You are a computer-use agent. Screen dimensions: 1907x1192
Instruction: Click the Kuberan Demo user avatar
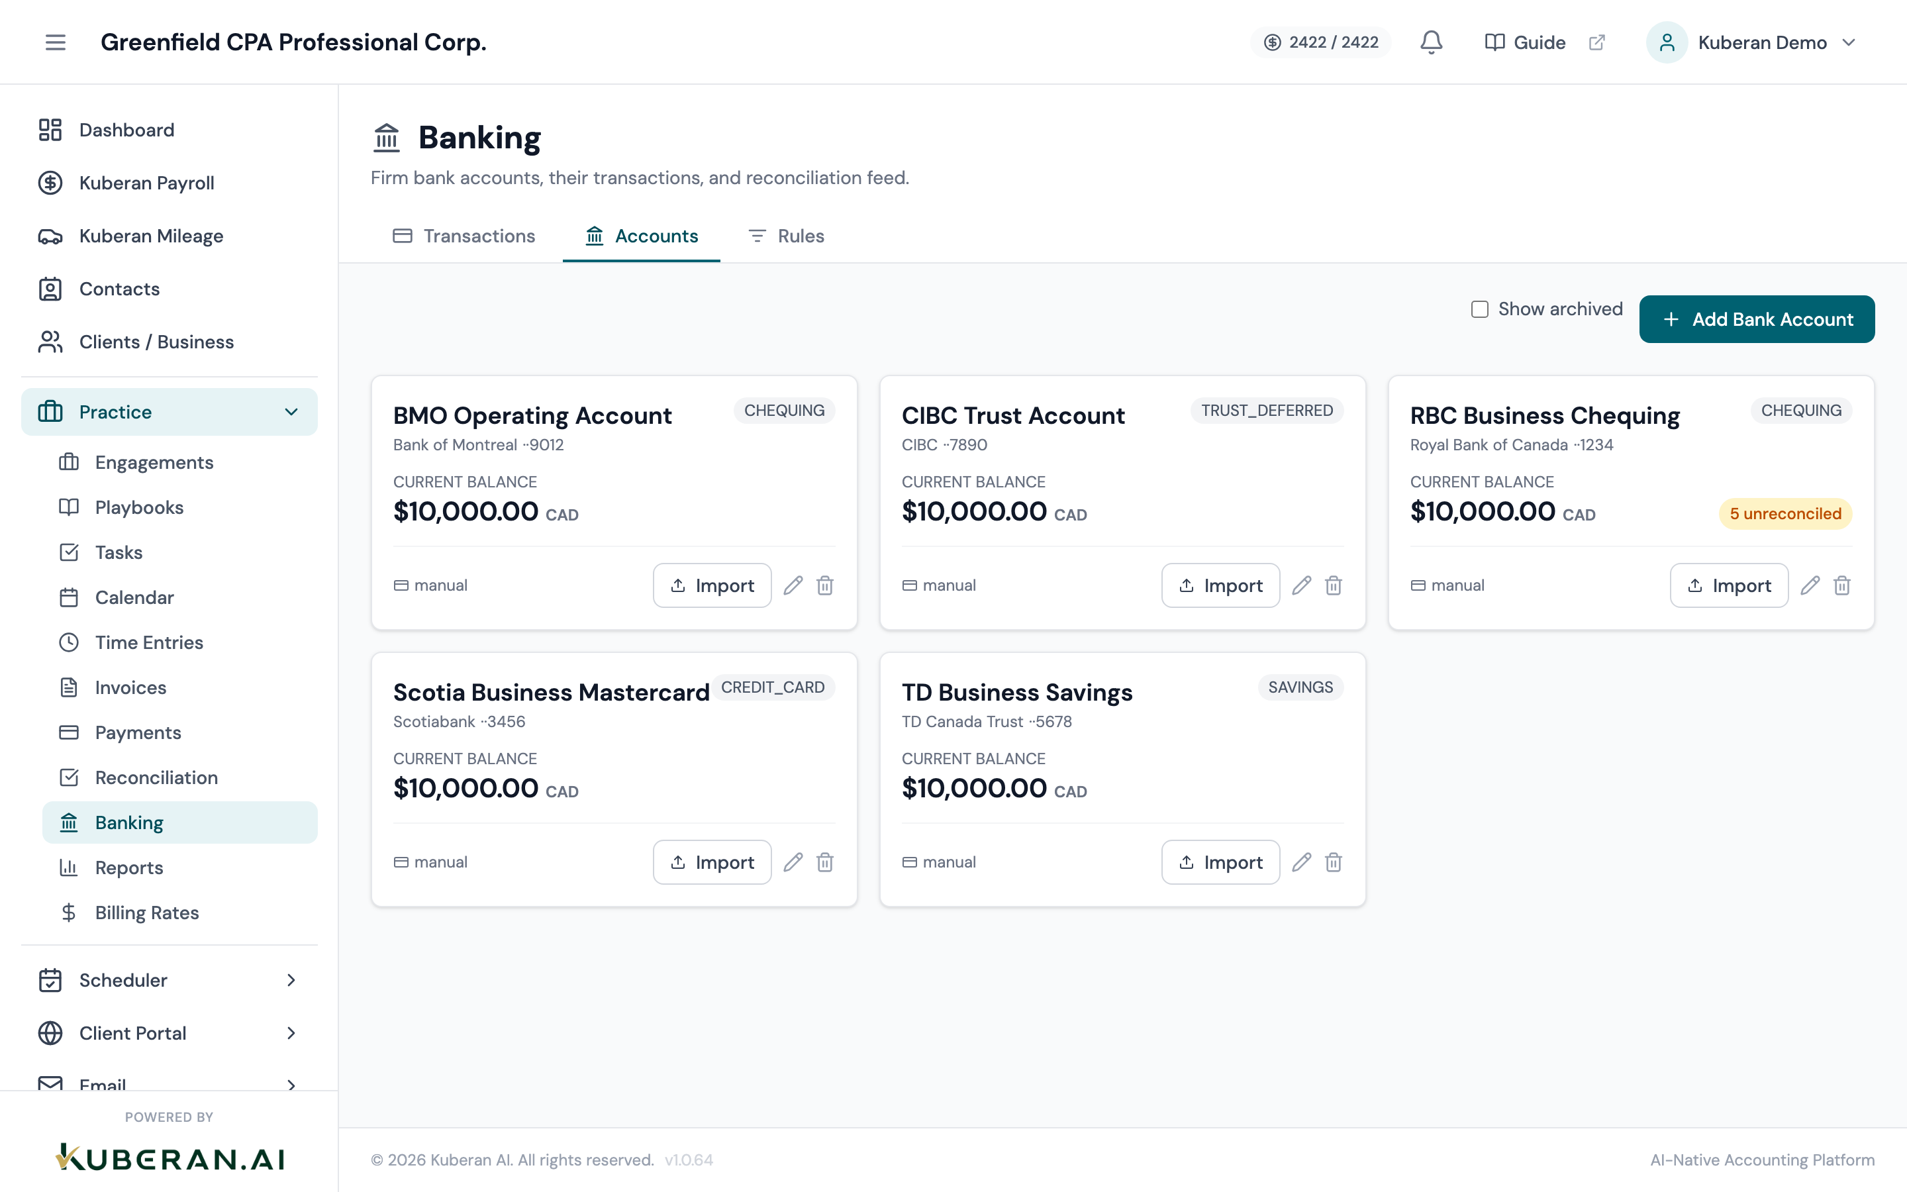point(1667,42)
